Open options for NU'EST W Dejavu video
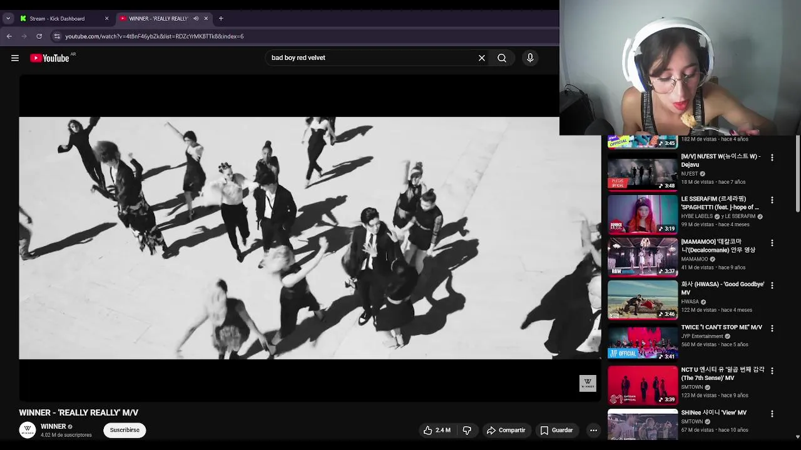801x450 pixels. pyautogui.click(x=772, y=157)
